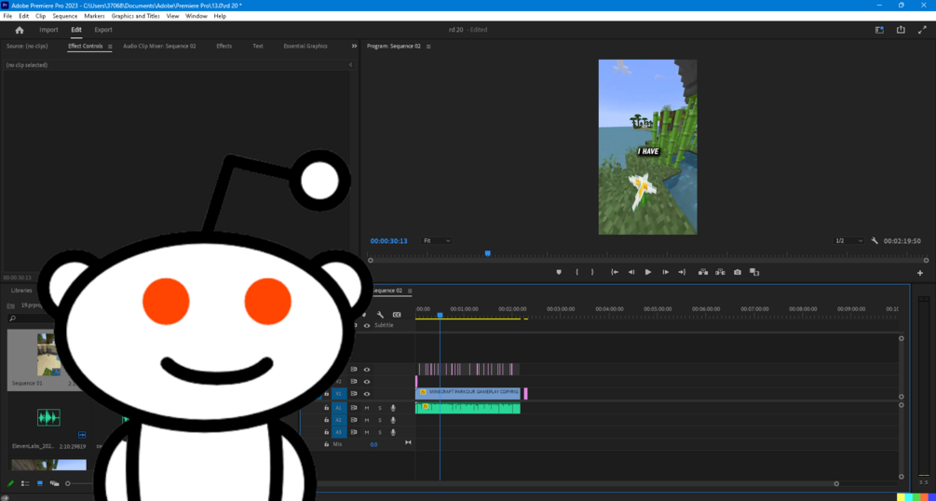Open Program monitor wrench settings
This screenshot has width=936, height=501.
click(x=875, y=240)
